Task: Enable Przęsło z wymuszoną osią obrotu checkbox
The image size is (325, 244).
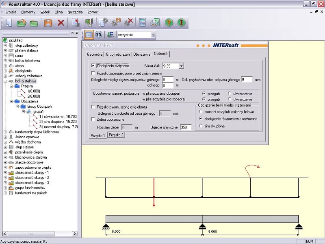Action: tap(93, 107)
